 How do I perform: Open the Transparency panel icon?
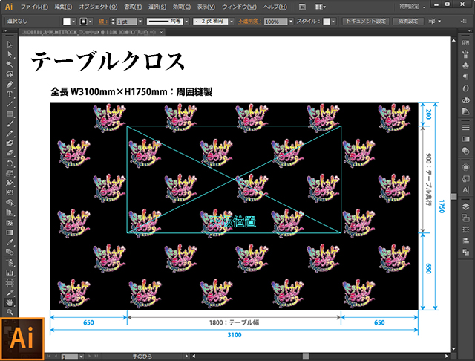click(465, 150)
